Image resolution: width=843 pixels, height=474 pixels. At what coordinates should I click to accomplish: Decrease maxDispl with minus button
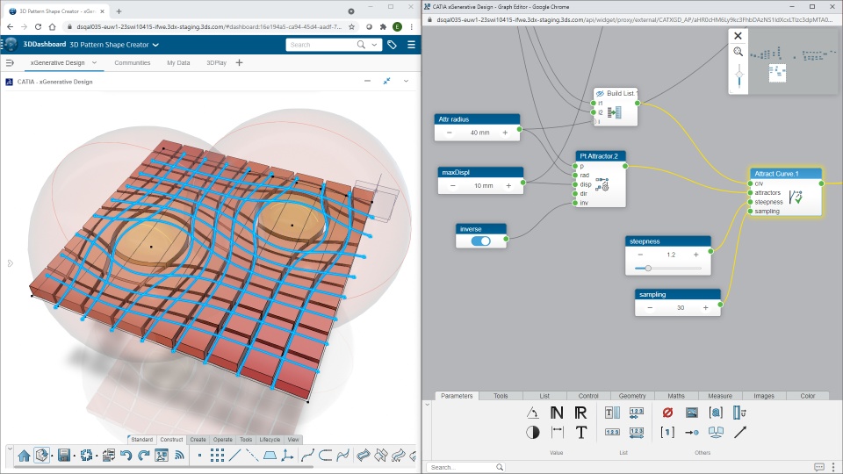tap(453, 185)
